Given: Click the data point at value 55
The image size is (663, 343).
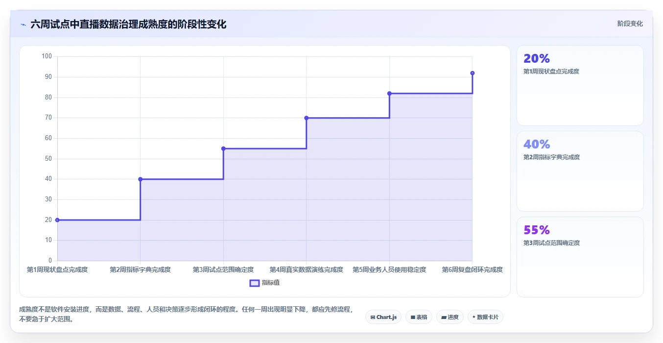Looking at the screenshot, I should (x=223, y=148).
